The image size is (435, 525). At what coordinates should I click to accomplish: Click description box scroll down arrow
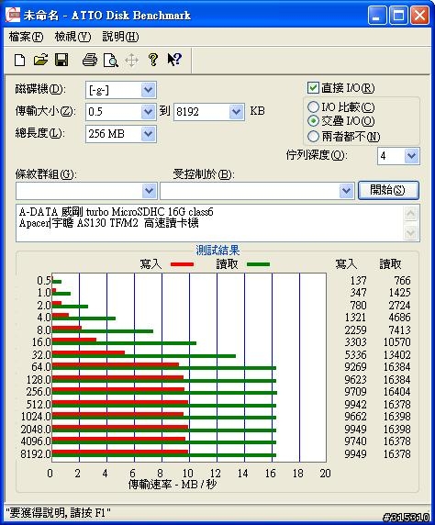tap(411, 233)
